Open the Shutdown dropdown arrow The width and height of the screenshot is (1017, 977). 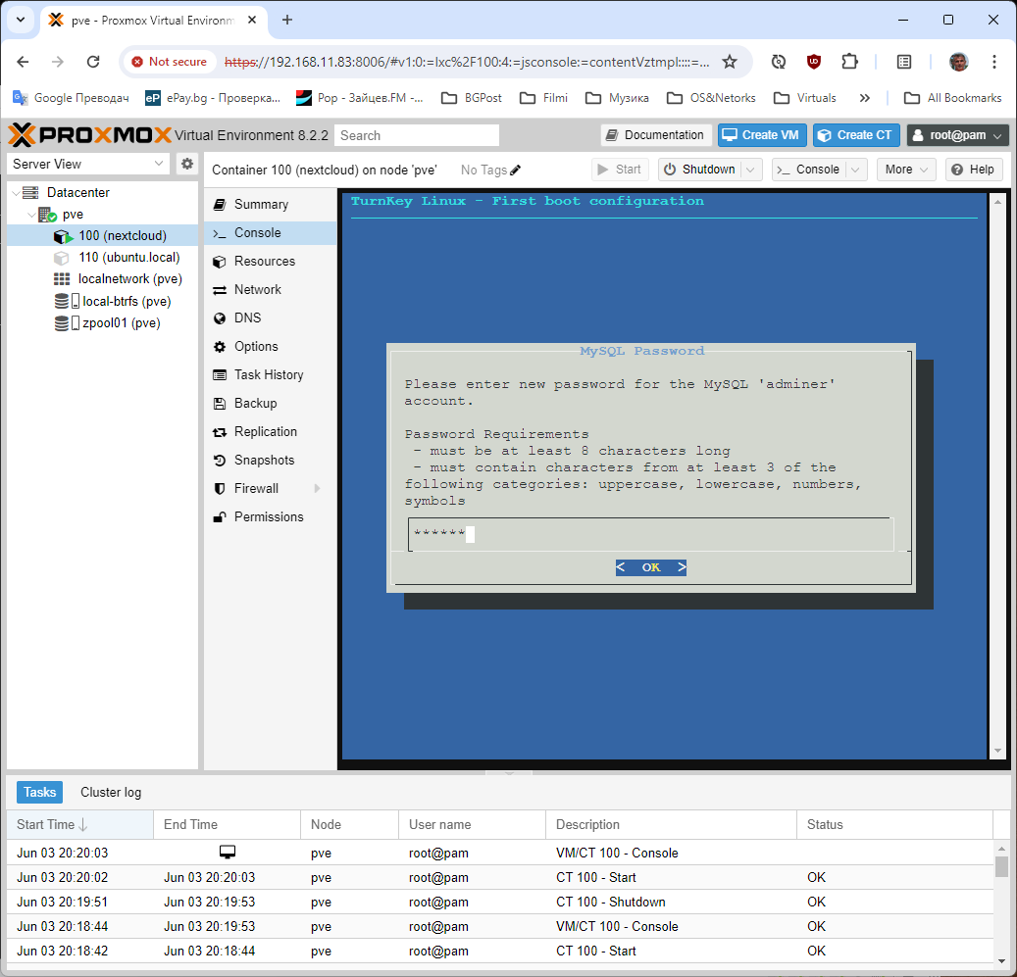(750, 170)
